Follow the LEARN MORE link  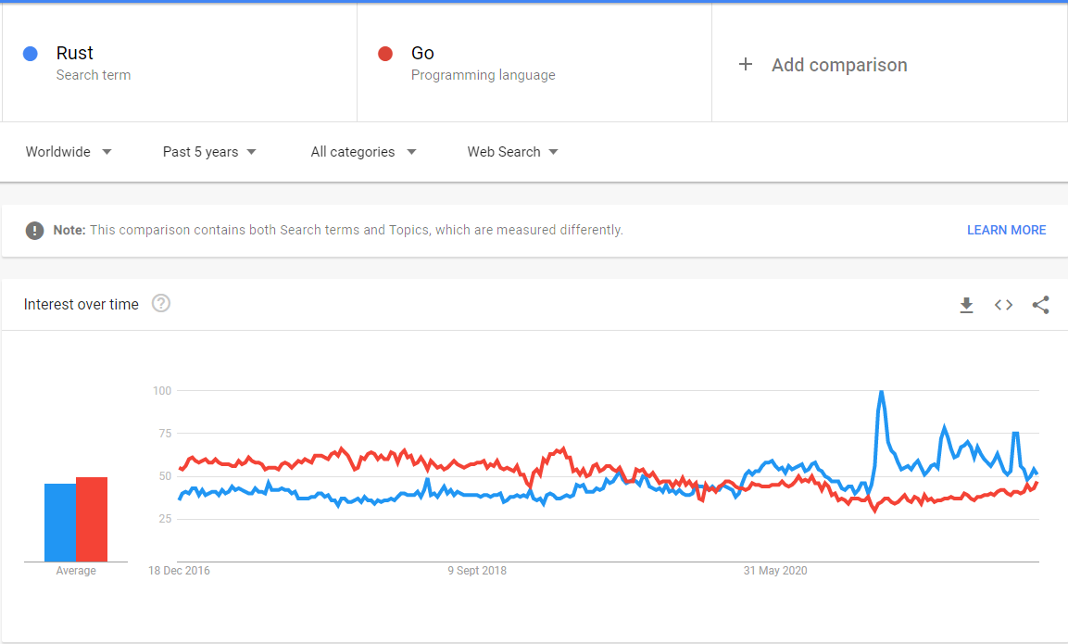[x=1006, y=230]
